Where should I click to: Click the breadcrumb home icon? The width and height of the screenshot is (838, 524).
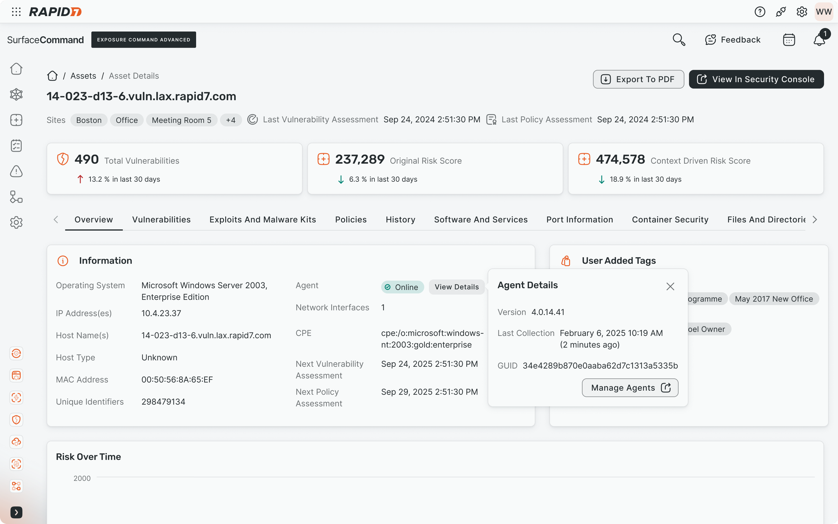[52, 76]
